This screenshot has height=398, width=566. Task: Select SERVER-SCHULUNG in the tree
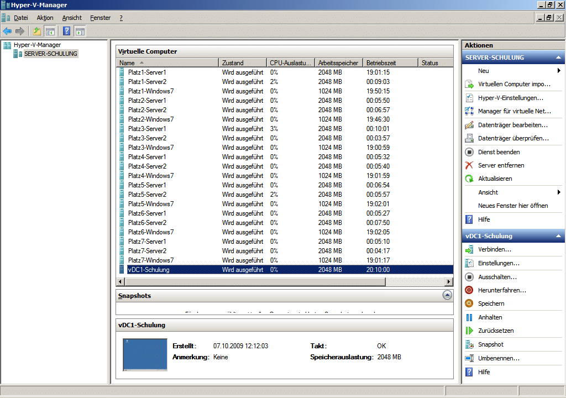[x=50, y=54]
